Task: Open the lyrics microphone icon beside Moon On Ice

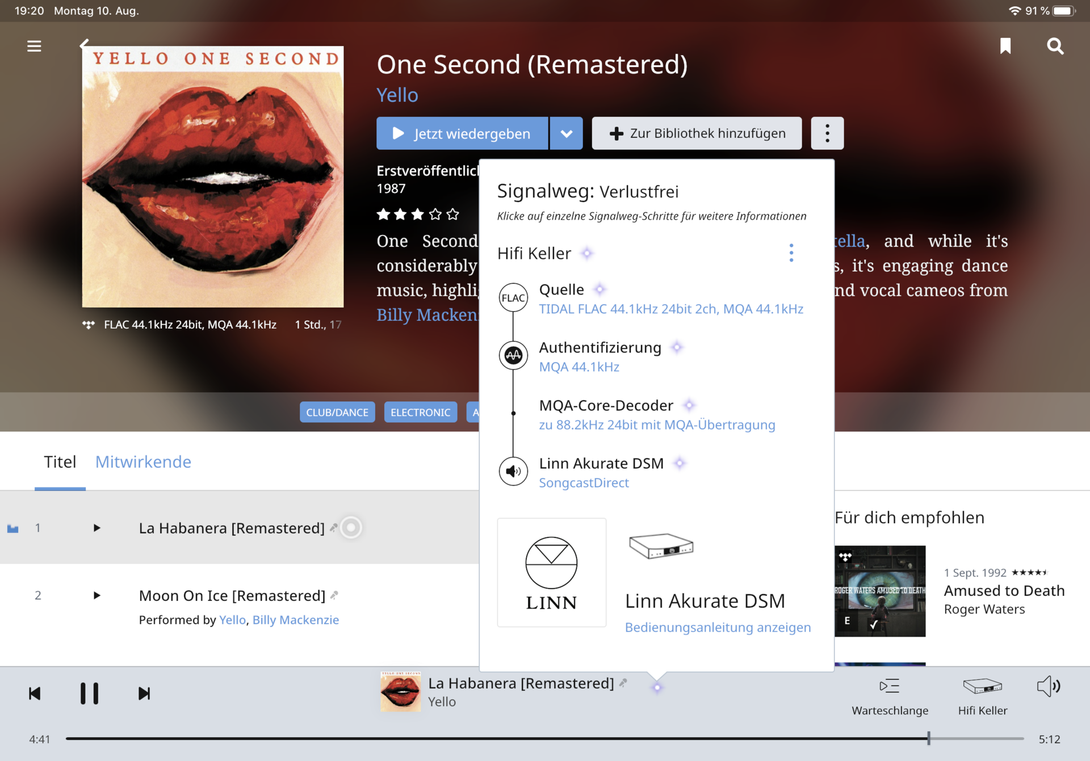Action: [x=334, y=595]
